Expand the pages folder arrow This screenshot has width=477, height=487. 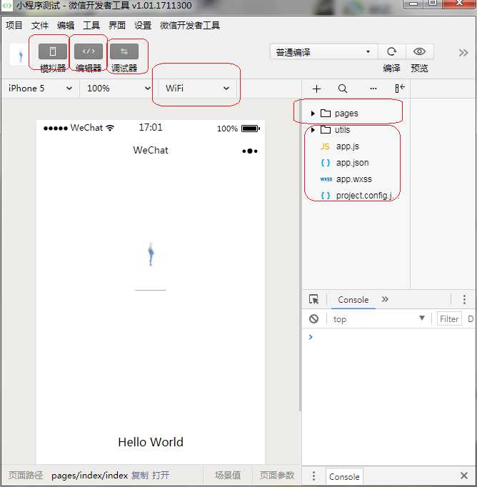313,114
